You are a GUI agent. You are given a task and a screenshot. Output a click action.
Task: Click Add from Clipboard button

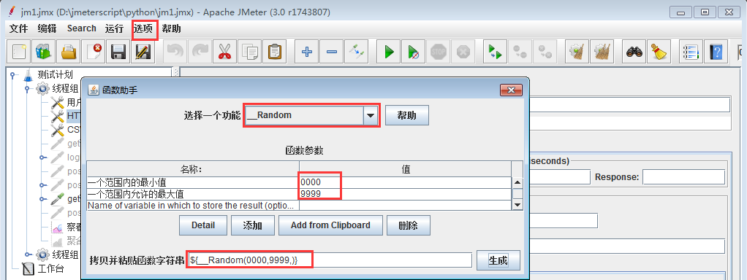point(330,225)
